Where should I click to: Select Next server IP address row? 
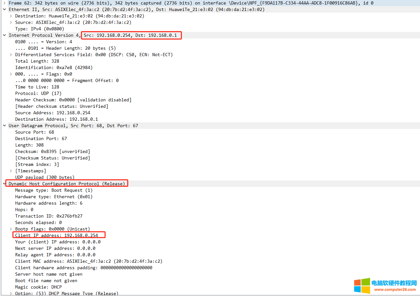(55, 248)
